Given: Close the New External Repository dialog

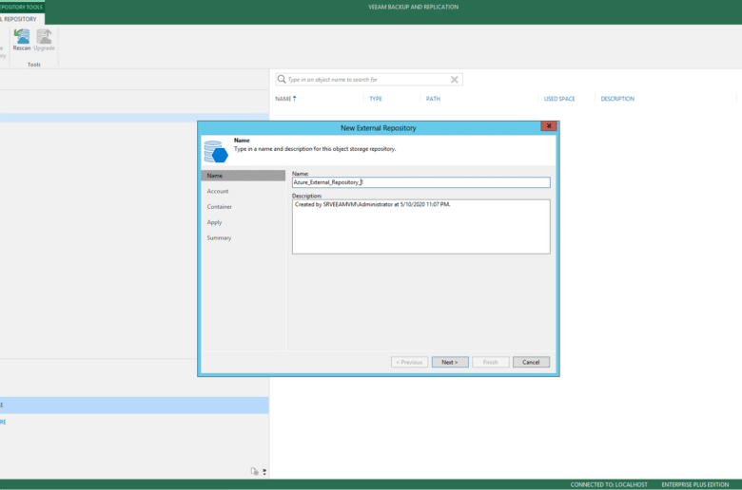Looking at the screenshot, I should (x=549, y=126).
